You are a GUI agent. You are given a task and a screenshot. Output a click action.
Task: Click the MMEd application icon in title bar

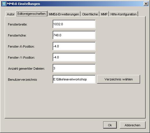(4, 4)
